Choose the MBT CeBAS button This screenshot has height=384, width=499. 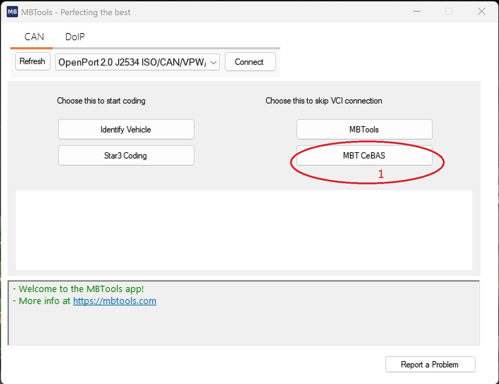point(364,155)
